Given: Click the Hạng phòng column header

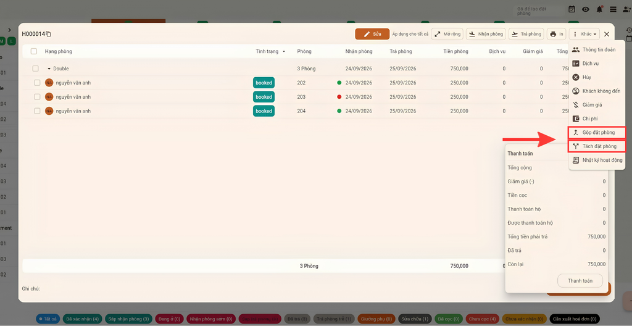Looking at the screenshot, I should pos(59,51).
